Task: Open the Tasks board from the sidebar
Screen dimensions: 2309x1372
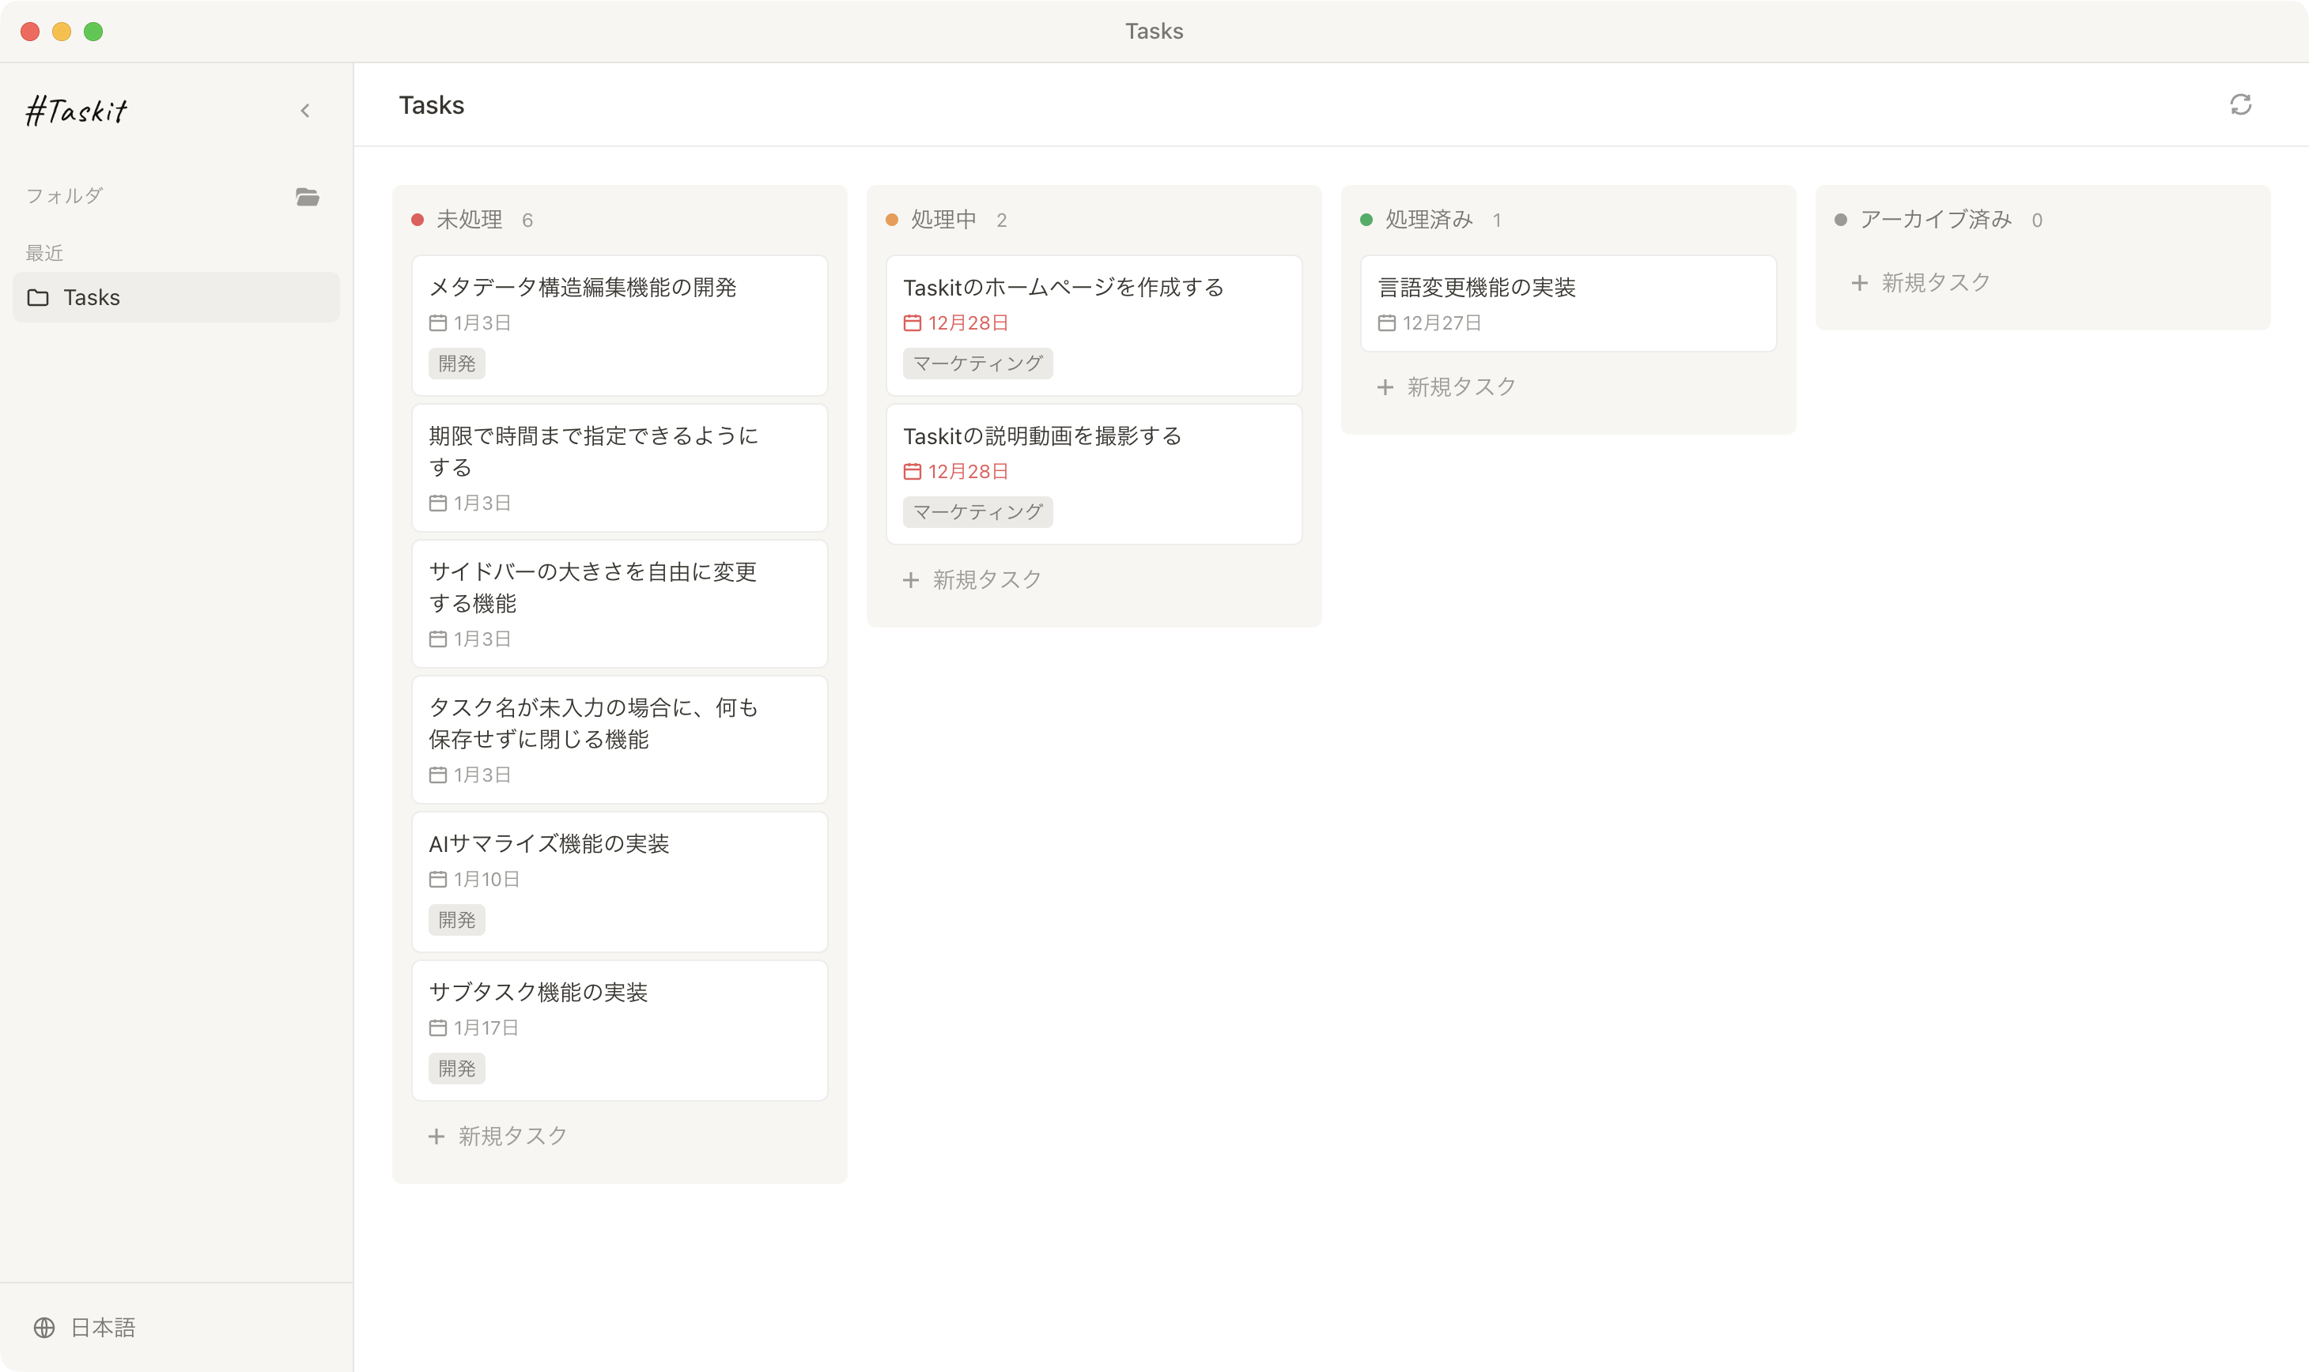Action: (x=91, y=297)
